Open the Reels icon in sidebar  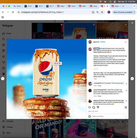point(3,51)
